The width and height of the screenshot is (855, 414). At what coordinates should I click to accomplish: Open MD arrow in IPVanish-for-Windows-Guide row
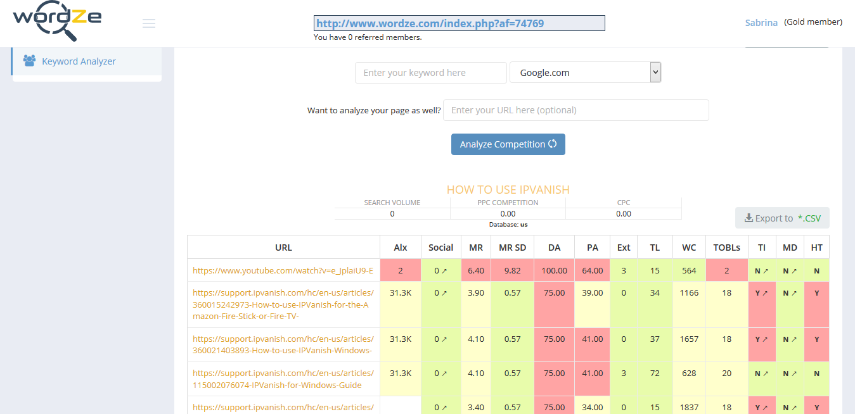pyautogui.click(x=794, y=373)
